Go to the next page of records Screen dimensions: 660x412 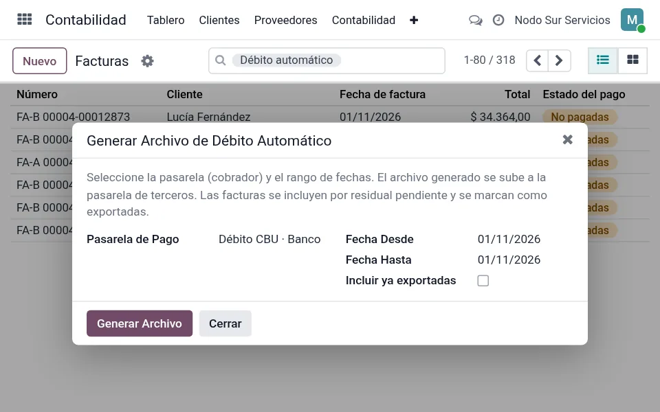(x=560, y=60)
